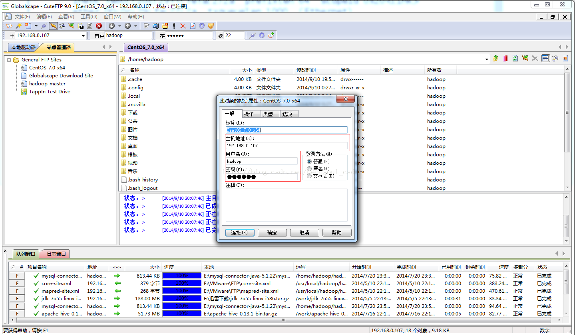Select the 匿名 login method radio button

(309, 169)
